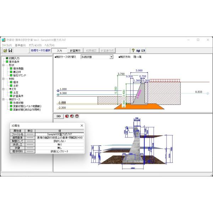Open help with the question mark icon

[x=133, y=51]
